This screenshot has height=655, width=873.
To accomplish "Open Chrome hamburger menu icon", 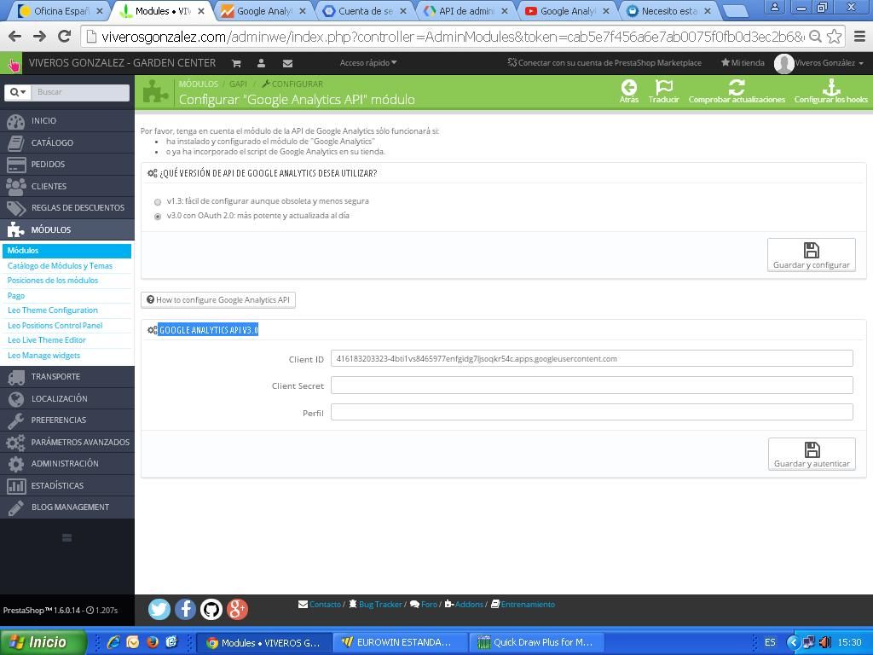I will [x=859, y=37].
